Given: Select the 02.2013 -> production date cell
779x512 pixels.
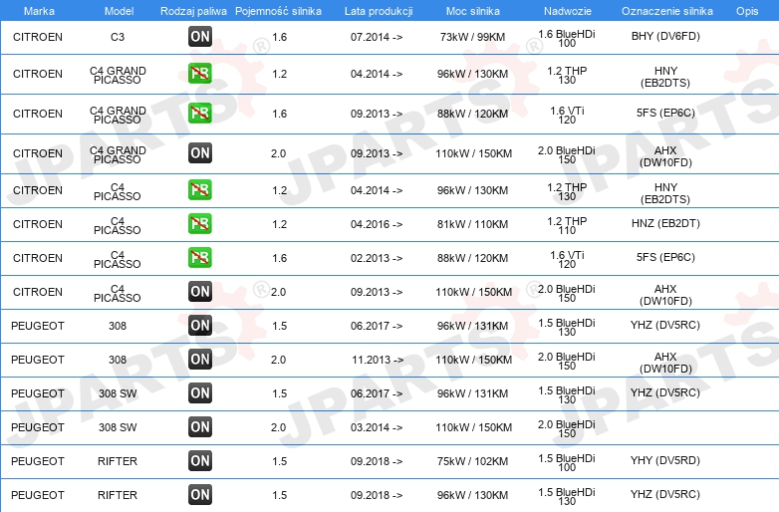Looking at the screenshot, I should click(x=377, y=258).
